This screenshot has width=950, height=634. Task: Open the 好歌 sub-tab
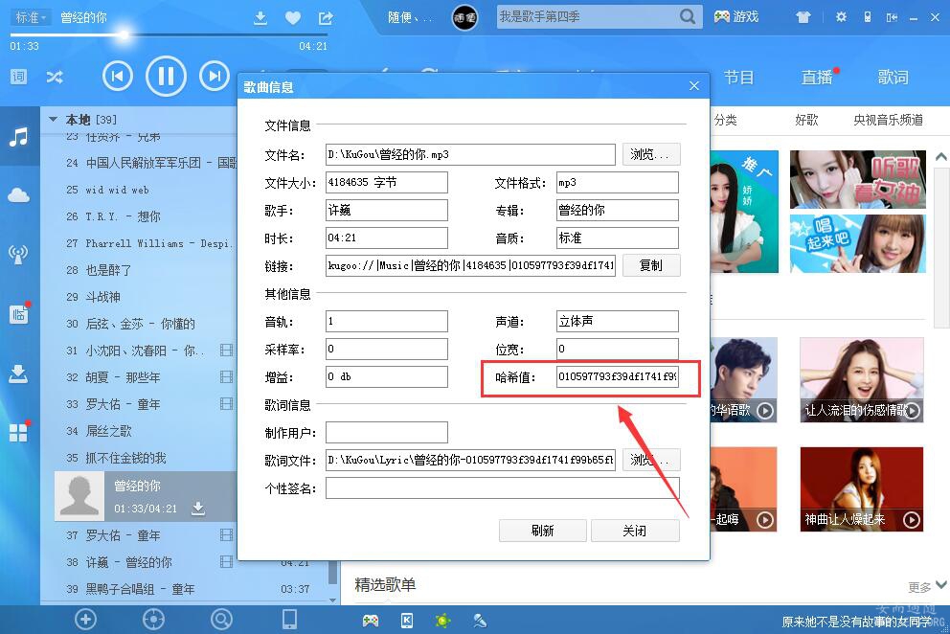pyautogui.click(x=806, y=120)
